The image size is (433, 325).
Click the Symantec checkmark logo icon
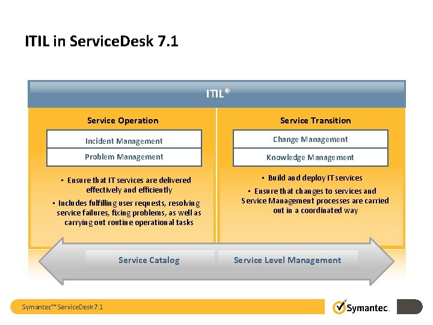pos(339,307)
